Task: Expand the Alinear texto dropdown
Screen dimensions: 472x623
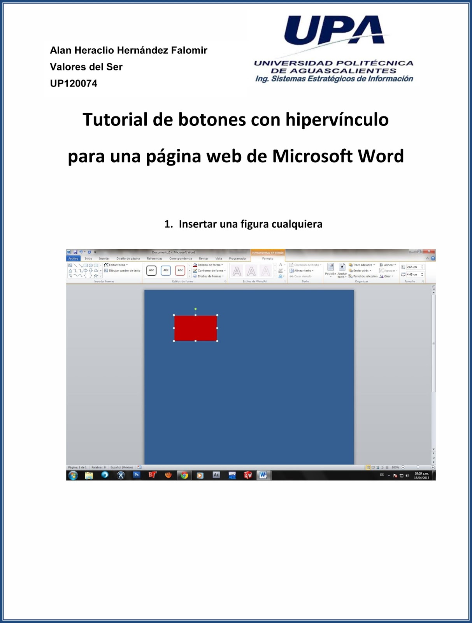Action: (x=302, y=270)
